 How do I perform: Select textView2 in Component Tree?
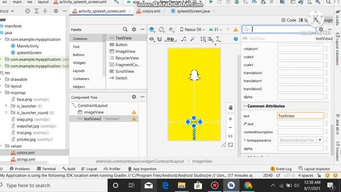click(x=92, y=119)
